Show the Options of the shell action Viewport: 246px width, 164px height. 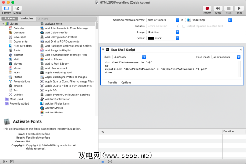tap(126, 83)
